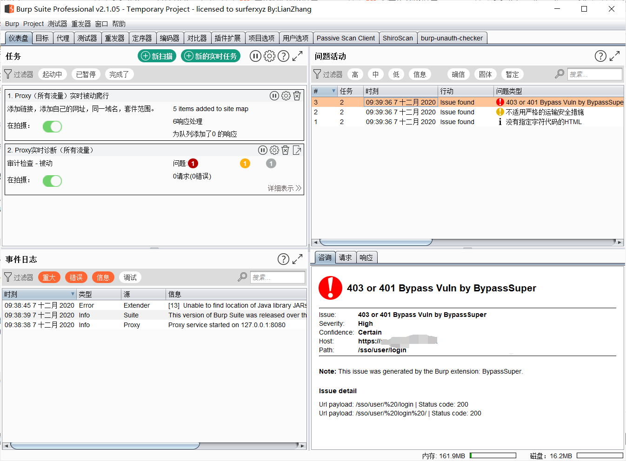Screen dimensions: 626x461
Task: Switch to the 请求 tab in issue detail
Action: 346,257
